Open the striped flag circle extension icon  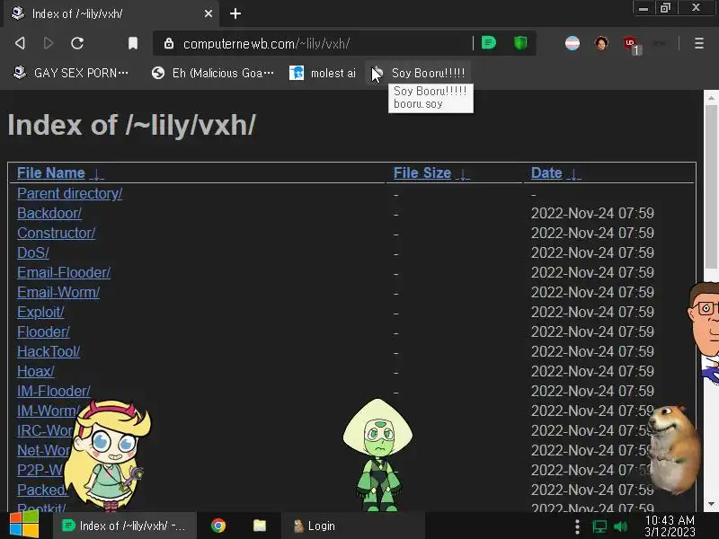pyautogui.click(x=573, y=43)
